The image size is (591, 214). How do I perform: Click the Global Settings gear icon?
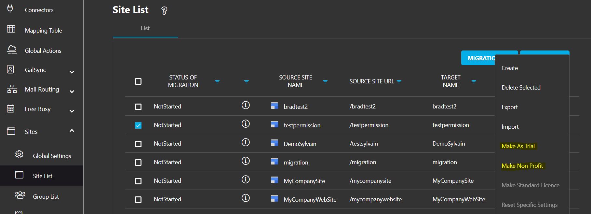[x=19, y=154]
